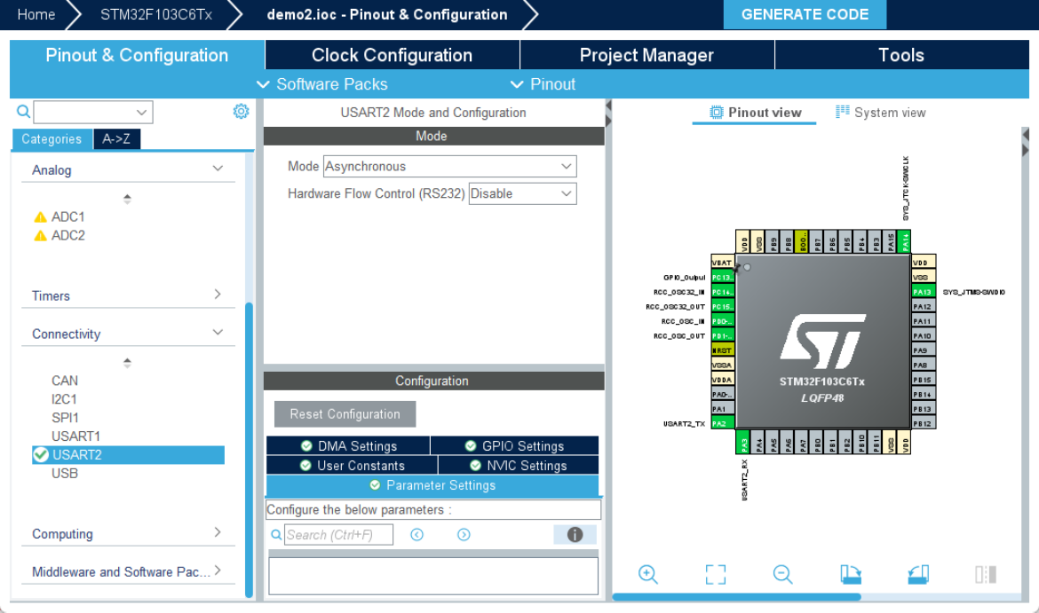Select pin PA9 on the chip
This screenshot has width=1039, height=613.
pos(924,350)
